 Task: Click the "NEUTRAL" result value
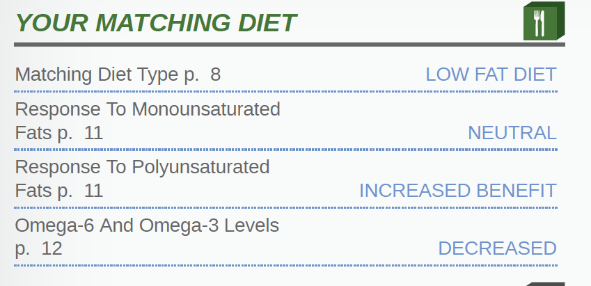pyautogui.click(x=512, y=133)
